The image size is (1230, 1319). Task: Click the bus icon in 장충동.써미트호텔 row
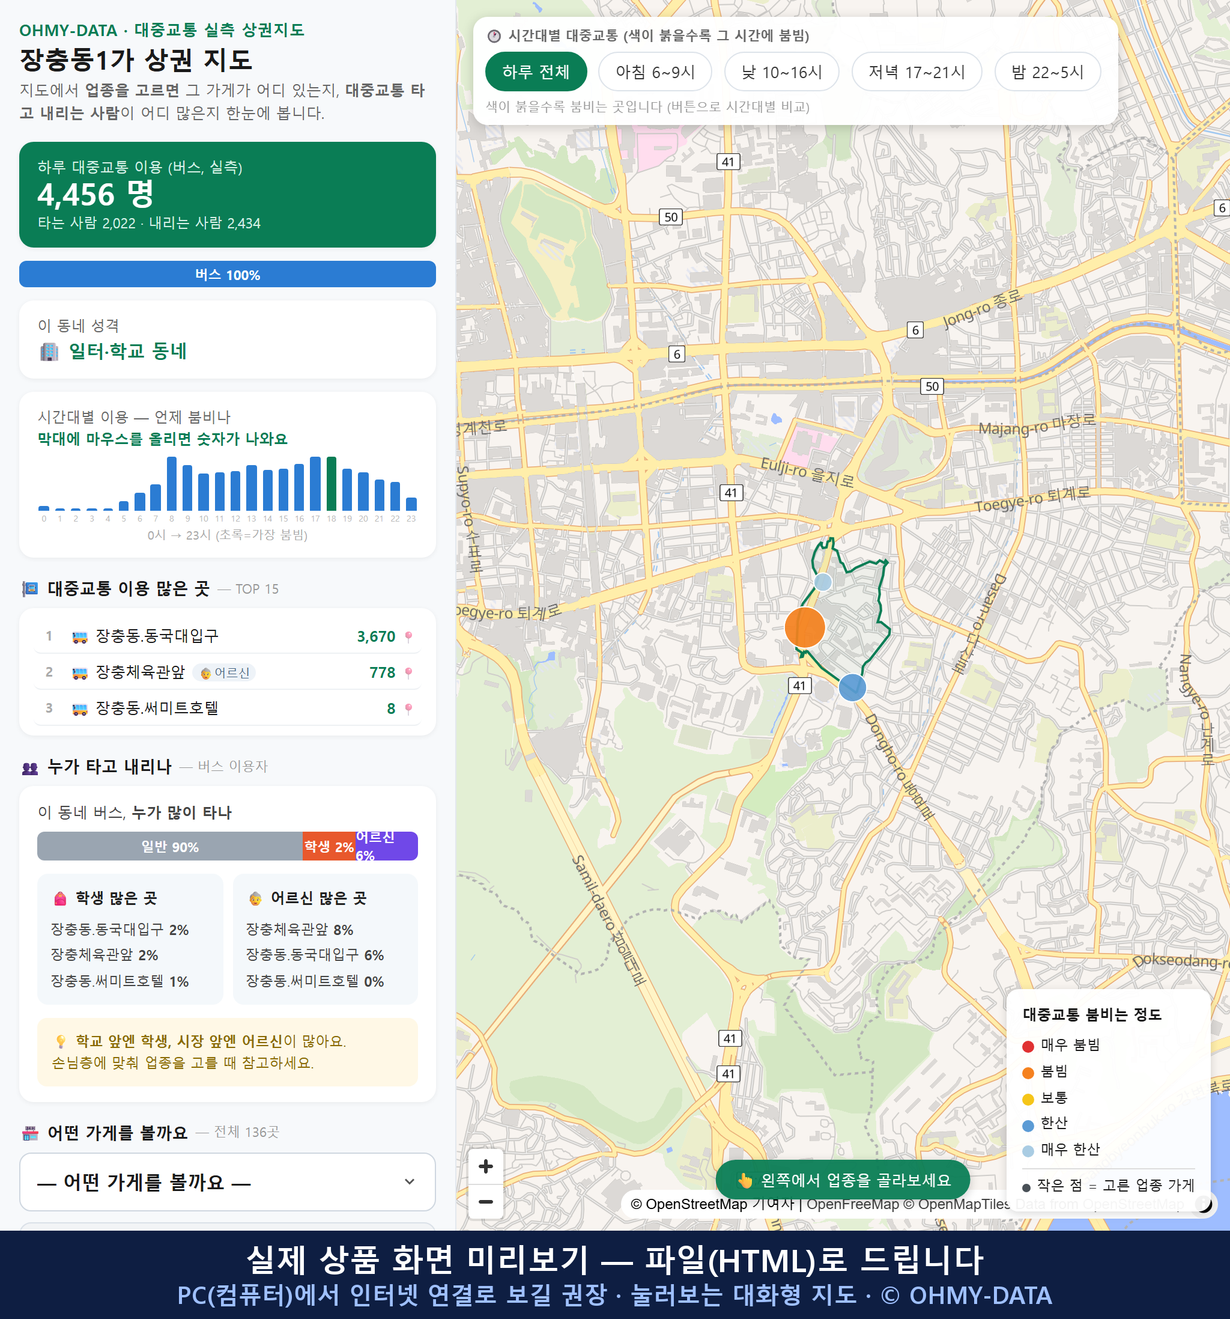coord(79,708)
